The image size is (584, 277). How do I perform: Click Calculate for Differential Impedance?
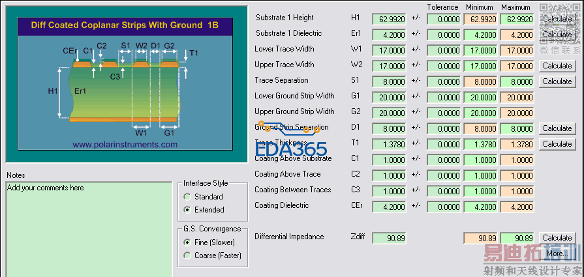pyautogui.click(x=557, y=238)
